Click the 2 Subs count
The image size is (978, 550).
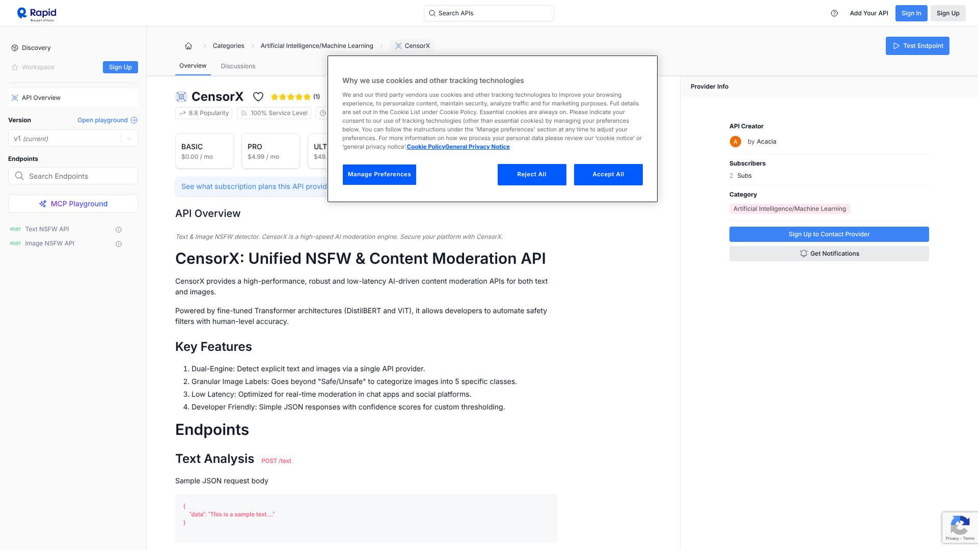(741, 176)
